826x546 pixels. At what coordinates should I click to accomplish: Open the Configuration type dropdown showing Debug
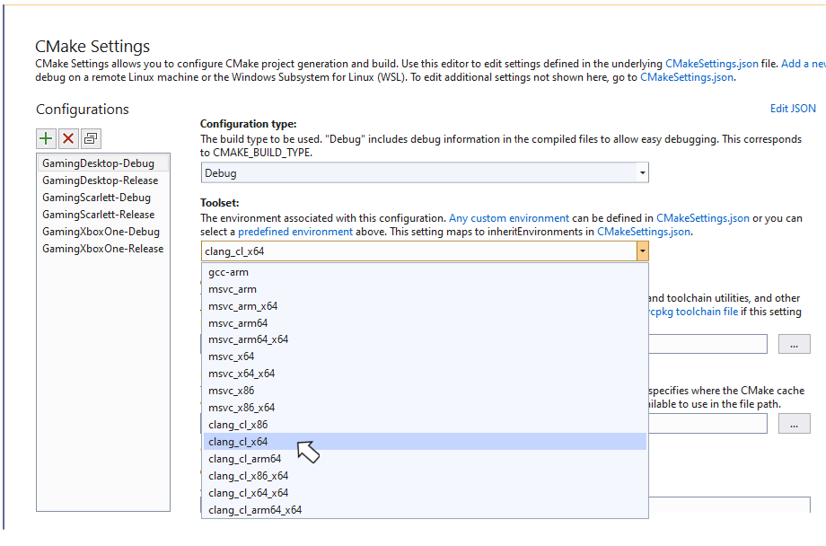coord(425,172)
